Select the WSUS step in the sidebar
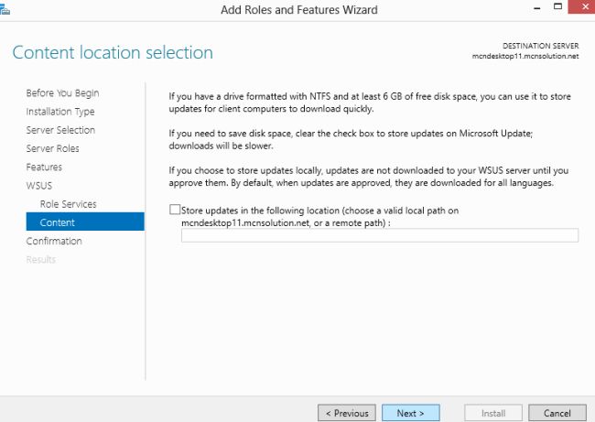595x422 pixels. tap(39, 186)
